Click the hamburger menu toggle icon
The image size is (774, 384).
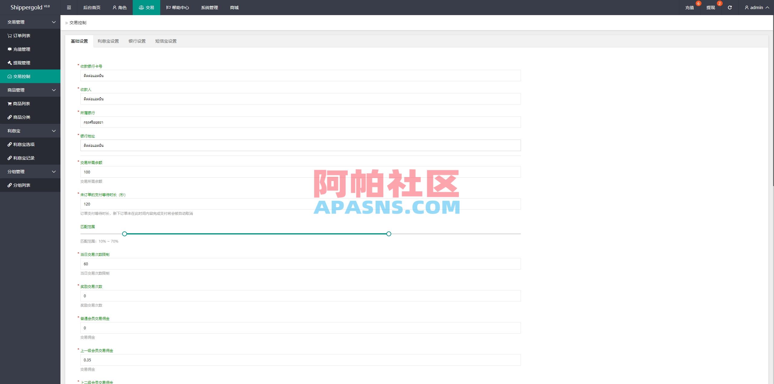[69, 7]
